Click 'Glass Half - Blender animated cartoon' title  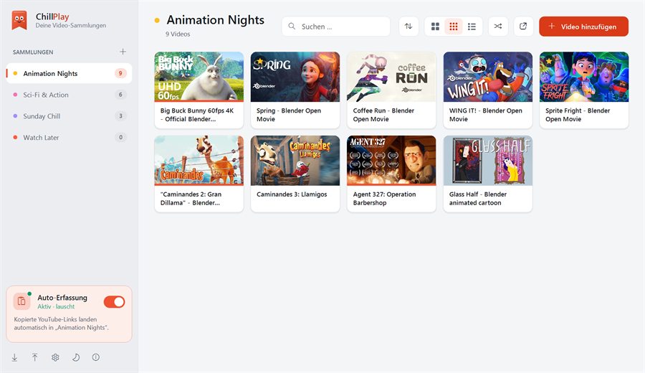(x=477, y=199)
